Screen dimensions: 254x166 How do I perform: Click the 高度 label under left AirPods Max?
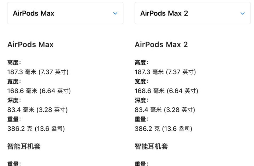point(14,63)
